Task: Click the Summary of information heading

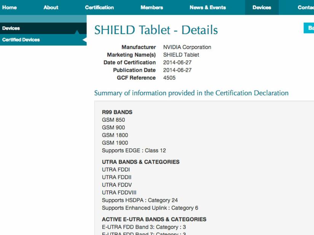Action: [x=191, y=93]
